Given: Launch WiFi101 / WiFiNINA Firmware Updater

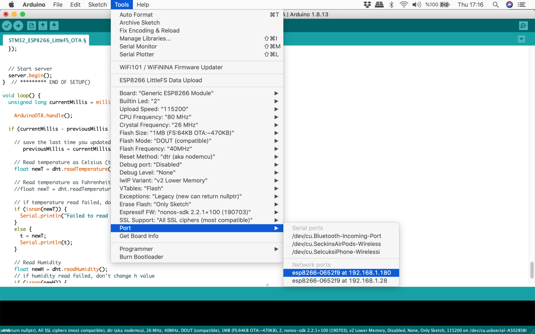Looking at the screenshot, I should tap(197, 67).
